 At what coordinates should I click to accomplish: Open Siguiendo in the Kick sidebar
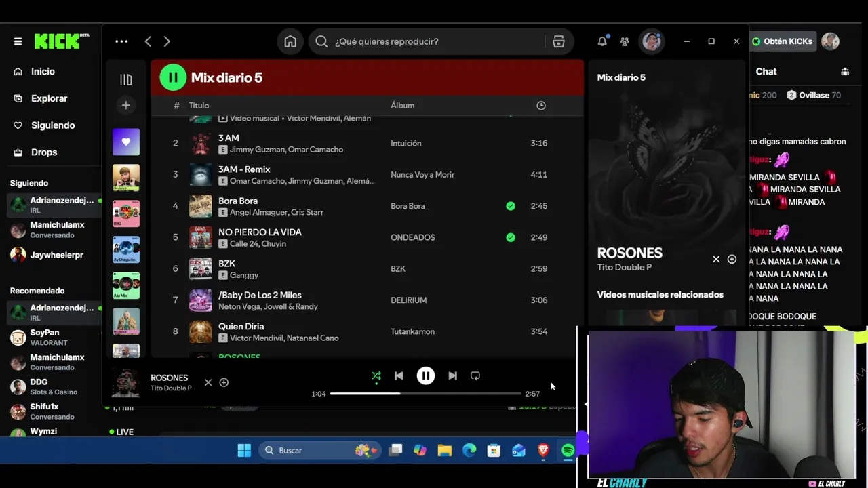[x=53, y=125]
